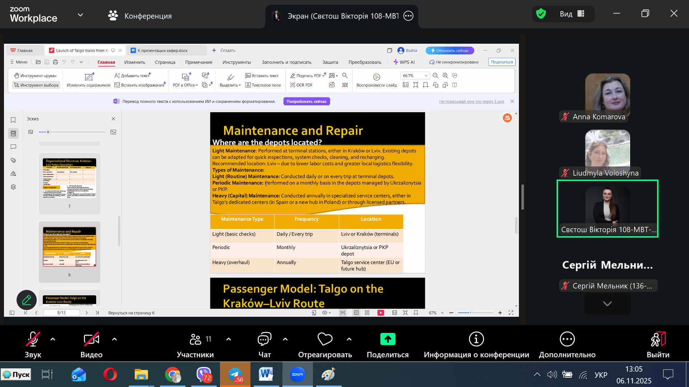Screen dimensions: 689x387
Task: Click the green Поделиться share screen icon
Action: coord(388,339)
